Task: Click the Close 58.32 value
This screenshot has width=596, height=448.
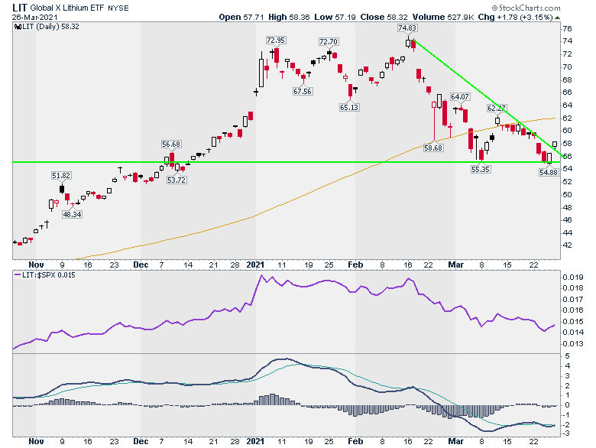Action: (384, 17)
